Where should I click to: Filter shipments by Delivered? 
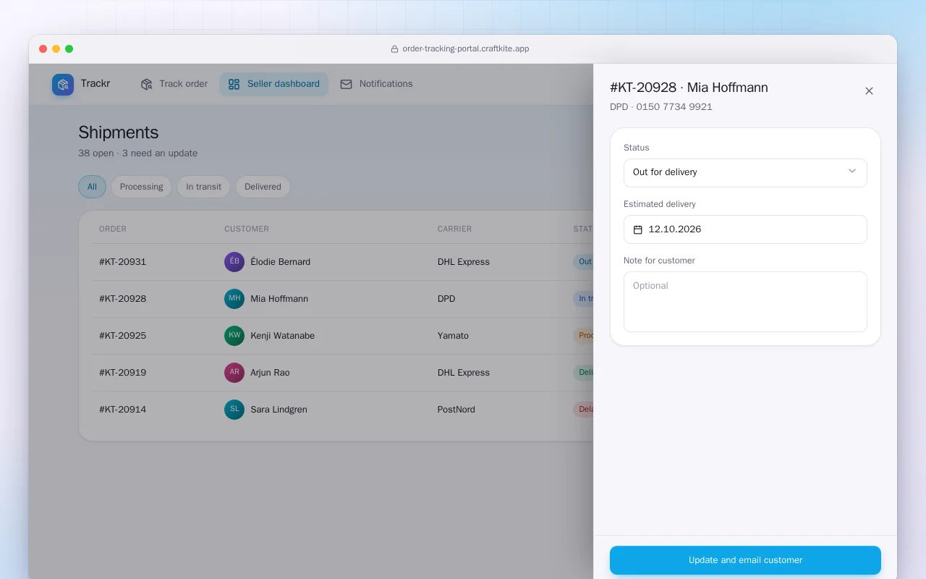click(263, 187)
